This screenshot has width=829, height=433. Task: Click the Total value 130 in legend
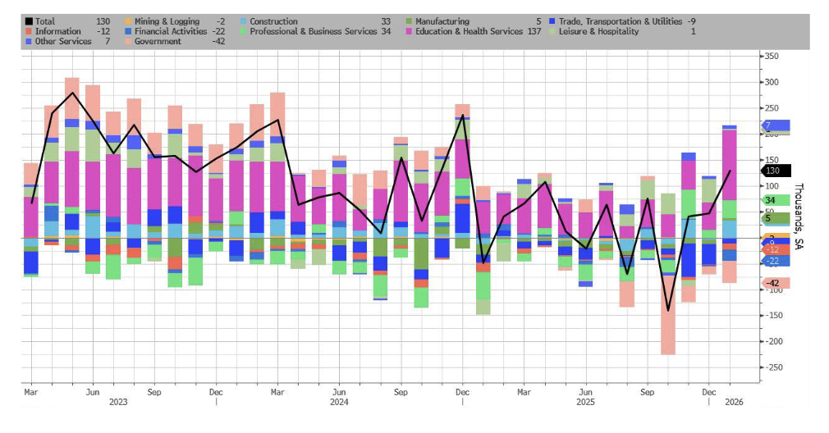click(x=103, y=21)
